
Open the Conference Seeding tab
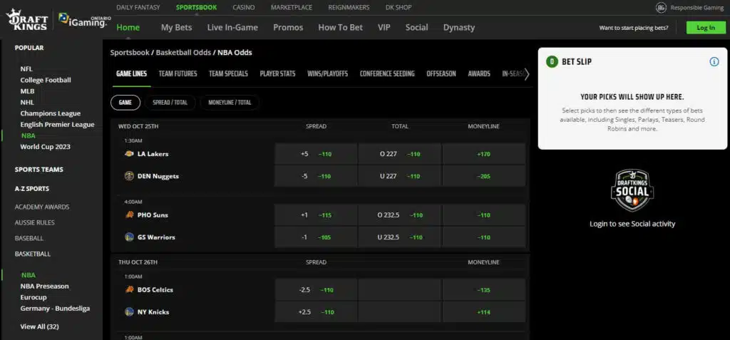coord(387,73)
